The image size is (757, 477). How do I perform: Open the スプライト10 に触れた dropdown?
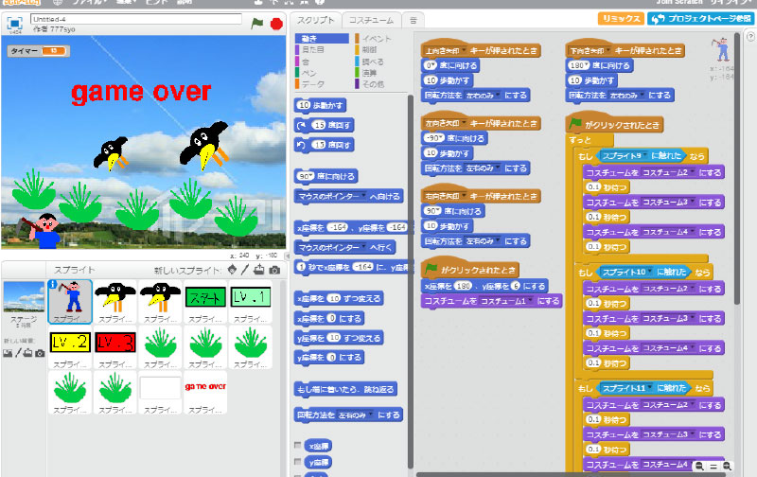point(650,273)
